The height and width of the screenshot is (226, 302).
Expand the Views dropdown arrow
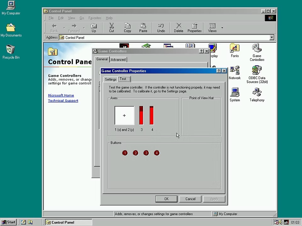pyautogui.click(x=222, y=28)
